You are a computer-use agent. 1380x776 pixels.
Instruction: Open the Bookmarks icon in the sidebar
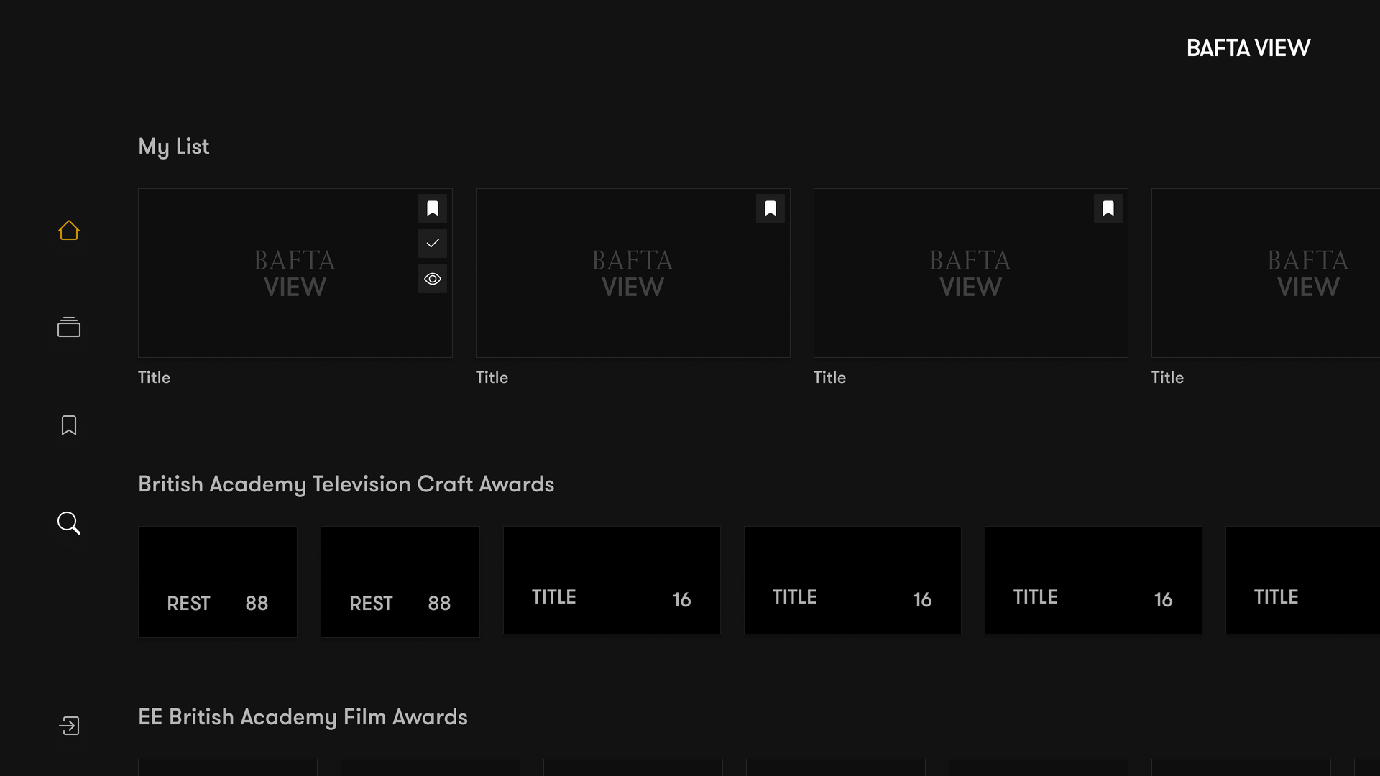68,425
